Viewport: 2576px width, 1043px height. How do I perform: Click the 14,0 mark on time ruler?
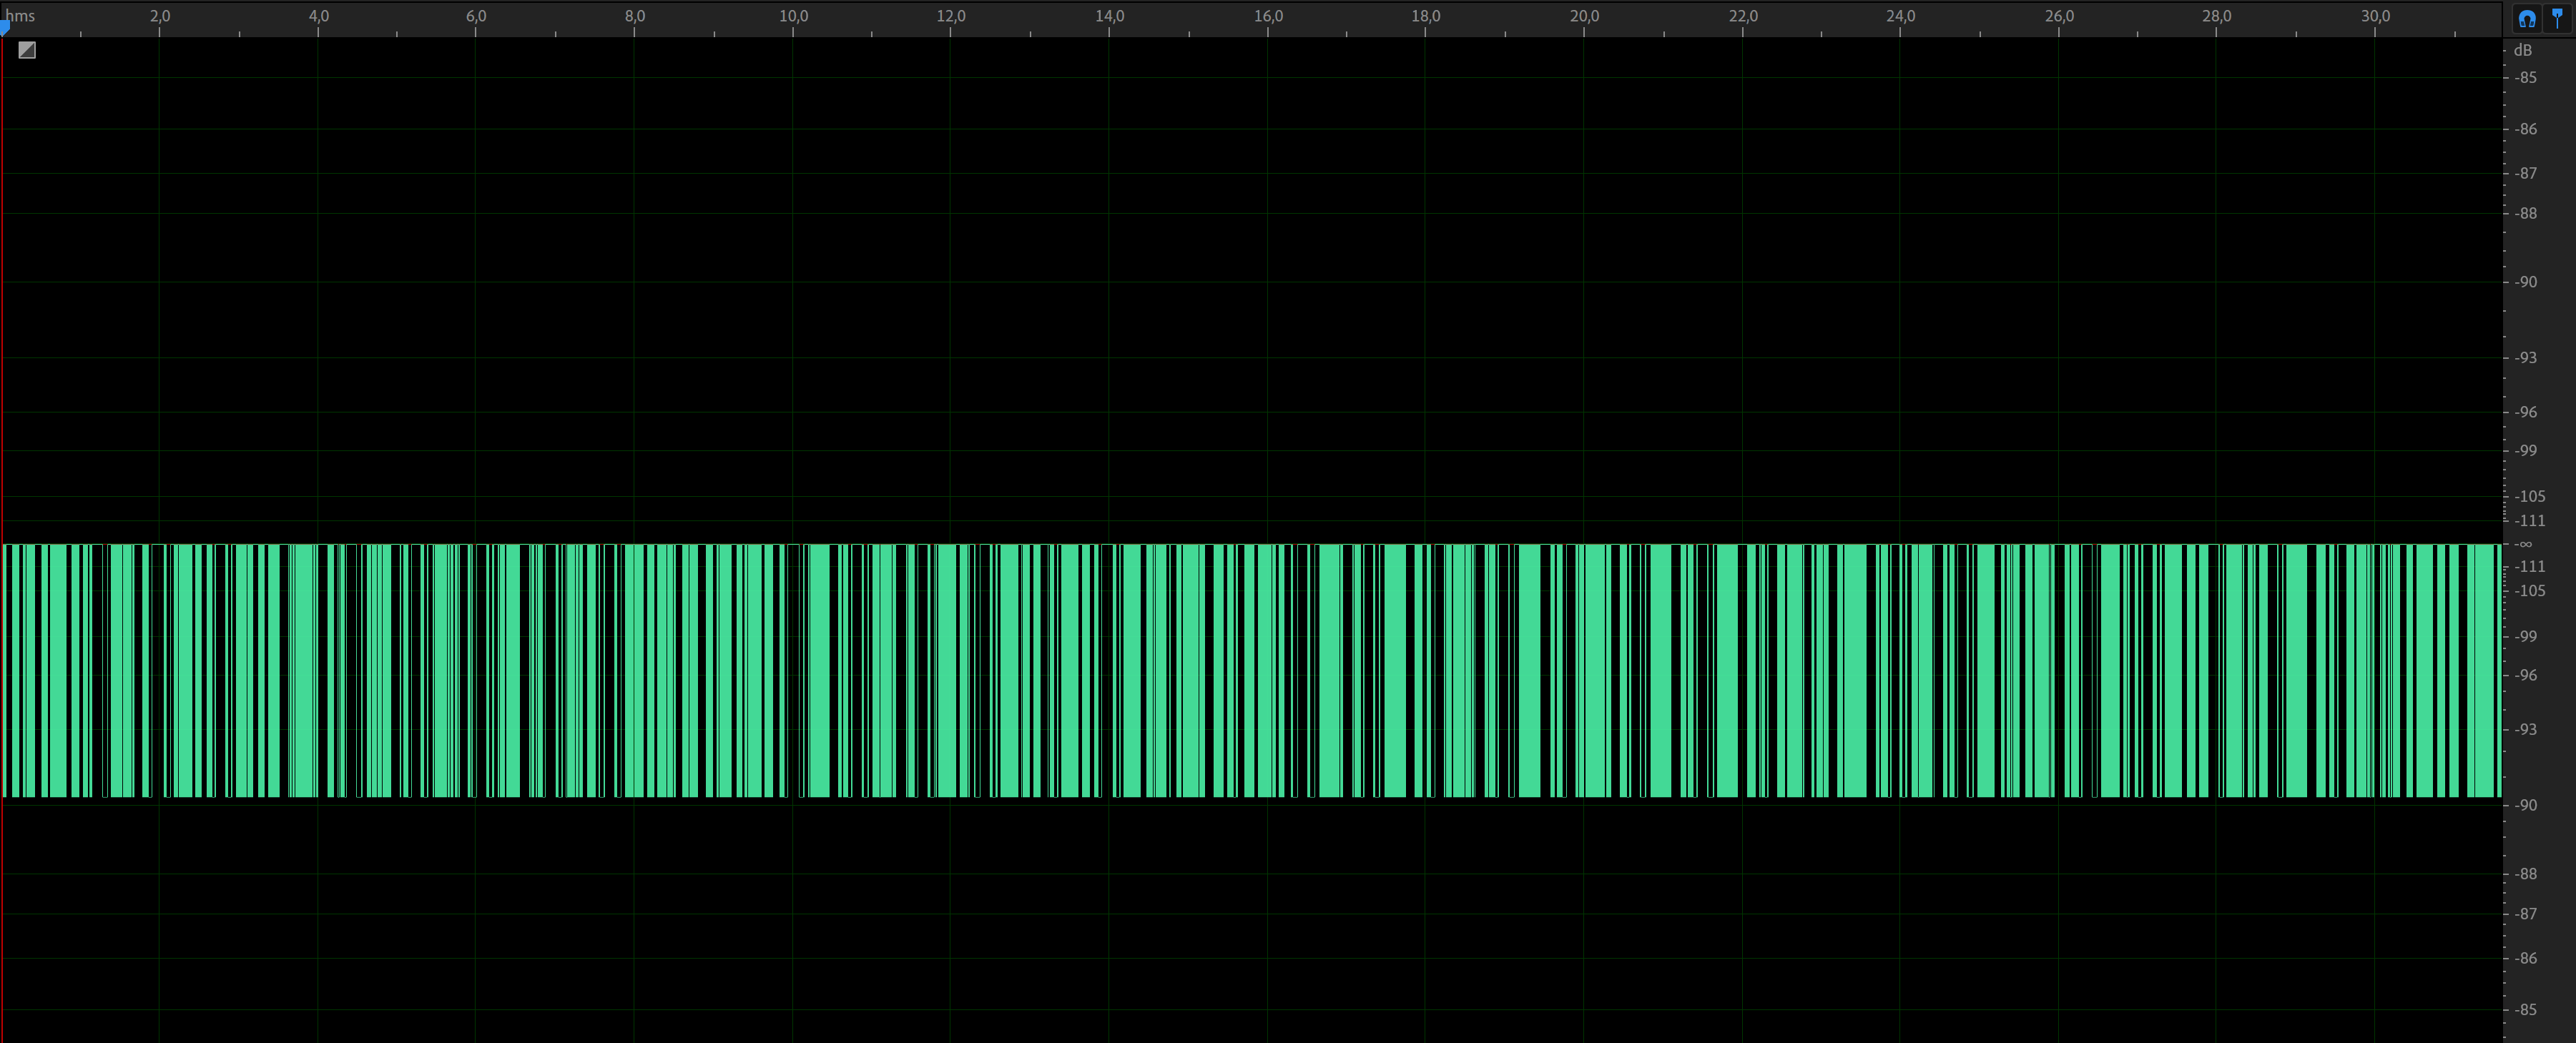tap(1109, 16)
